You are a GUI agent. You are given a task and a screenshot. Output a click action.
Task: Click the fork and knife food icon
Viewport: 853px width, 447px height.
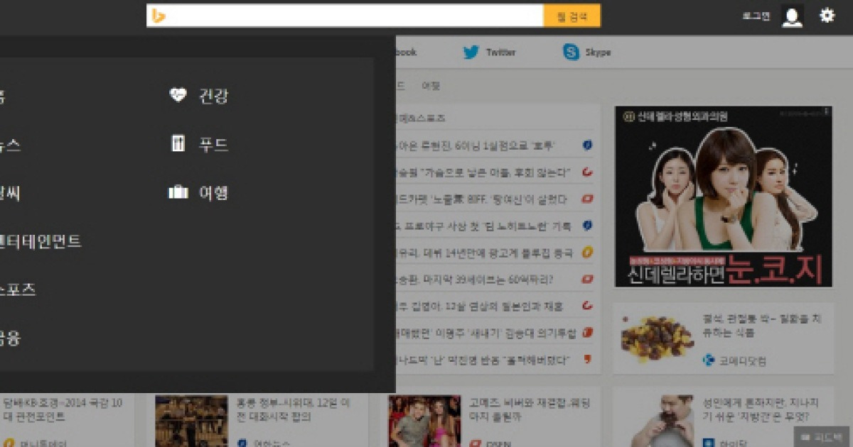pyautogui.click(x=178, y=144)
